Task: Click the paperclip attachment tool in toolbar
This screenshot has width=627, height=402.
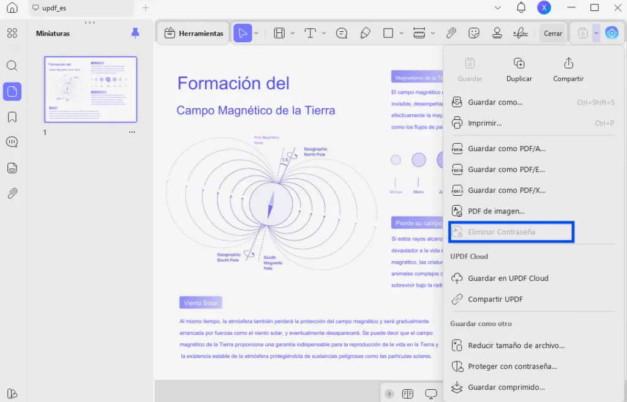Action: (451, 33)
